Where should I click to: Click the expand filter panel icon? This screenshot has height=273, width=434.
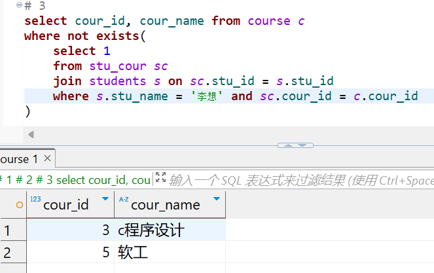pos(160,179)
